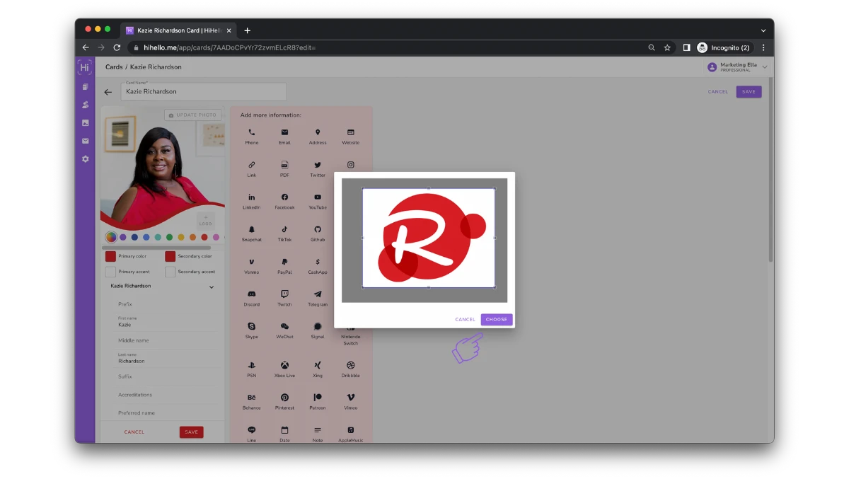Open settings gear in left sidebar
Image resolution: width=849 pixels, height=479 pixels.
click(85, 159)
